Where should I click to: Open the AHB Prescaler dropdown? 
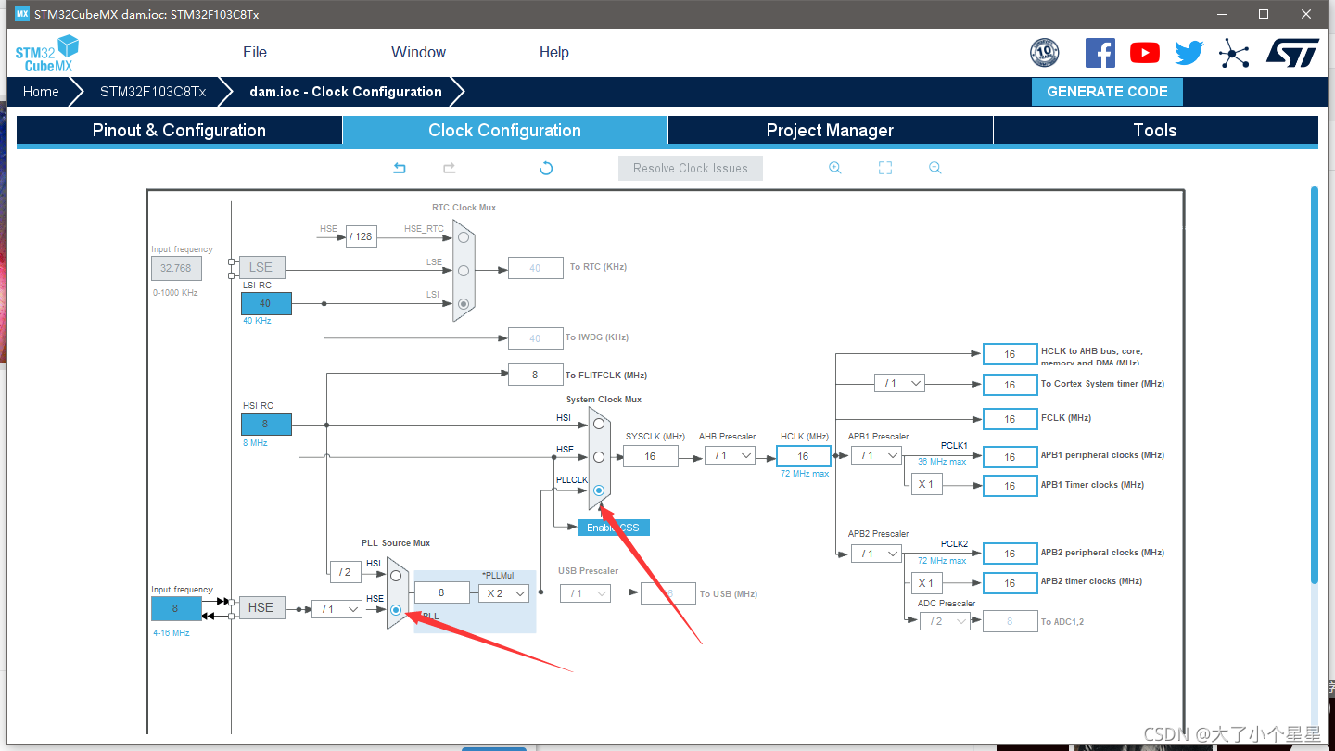(x=730, y=455)
